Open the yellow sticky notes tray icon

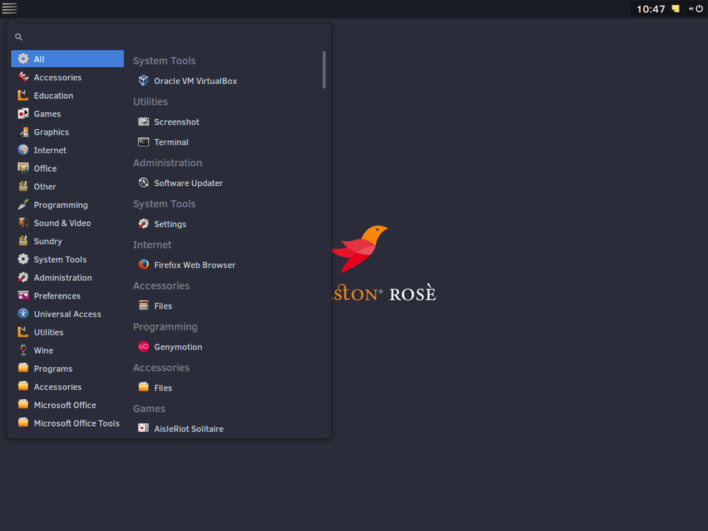click(676, 8)
